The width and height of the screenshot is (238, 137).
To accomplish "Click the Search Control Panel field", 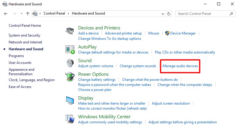I will click(203, 14).
